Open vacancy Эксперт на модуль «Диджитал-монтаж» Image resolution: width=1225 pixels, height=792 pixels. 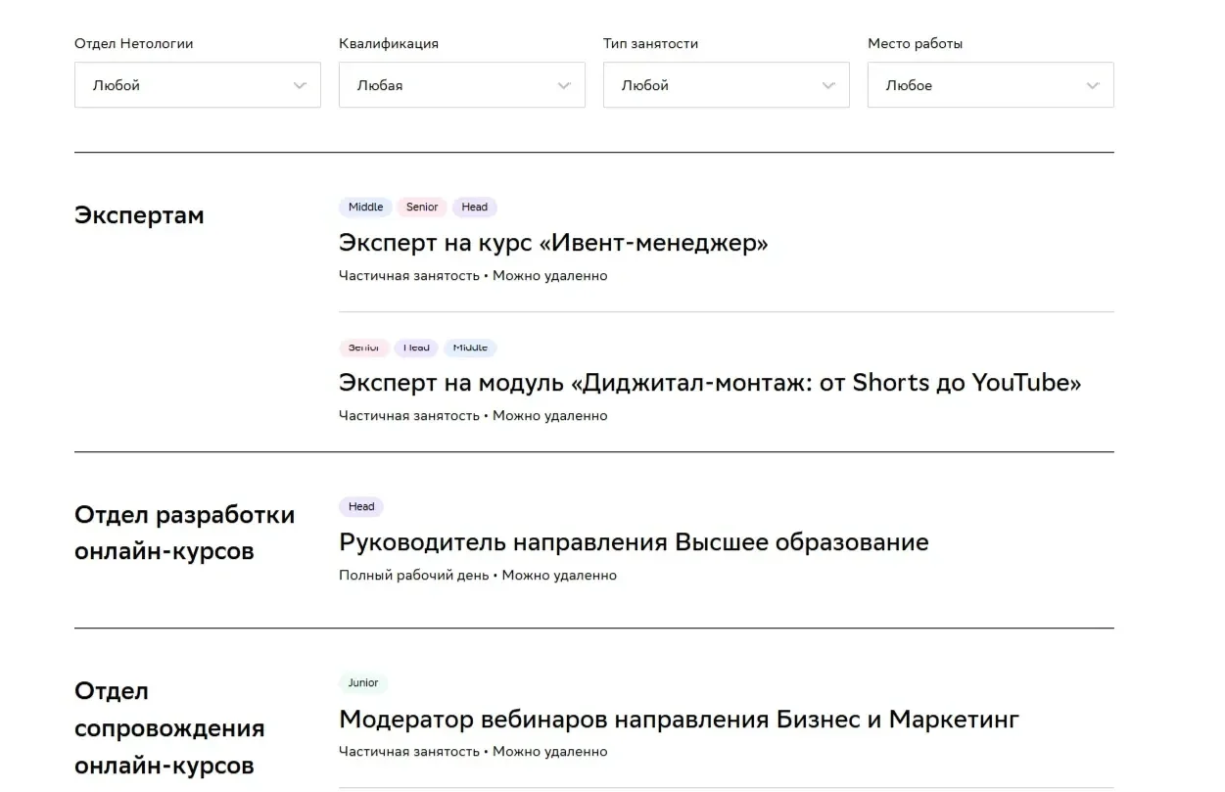point(710,383)
